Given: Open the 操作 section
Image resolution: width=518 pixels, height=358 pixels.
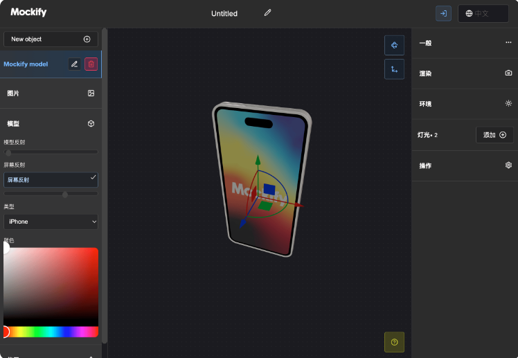Looking at the screenshot, I should (x=465, y=165).
